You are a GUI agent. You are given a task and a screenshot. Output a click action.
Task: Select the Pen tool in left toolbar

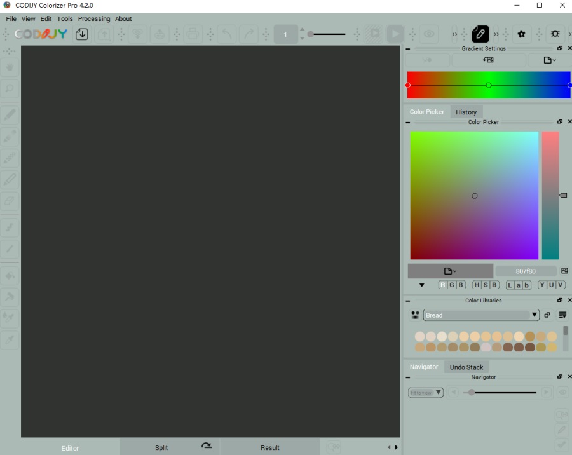10,115
